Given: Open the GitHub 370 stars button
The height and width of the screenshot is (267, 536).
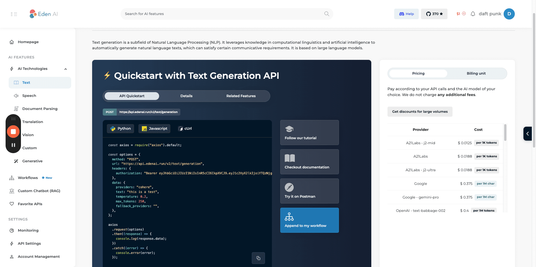Looking at the screenshot, I should pos(434,14).
